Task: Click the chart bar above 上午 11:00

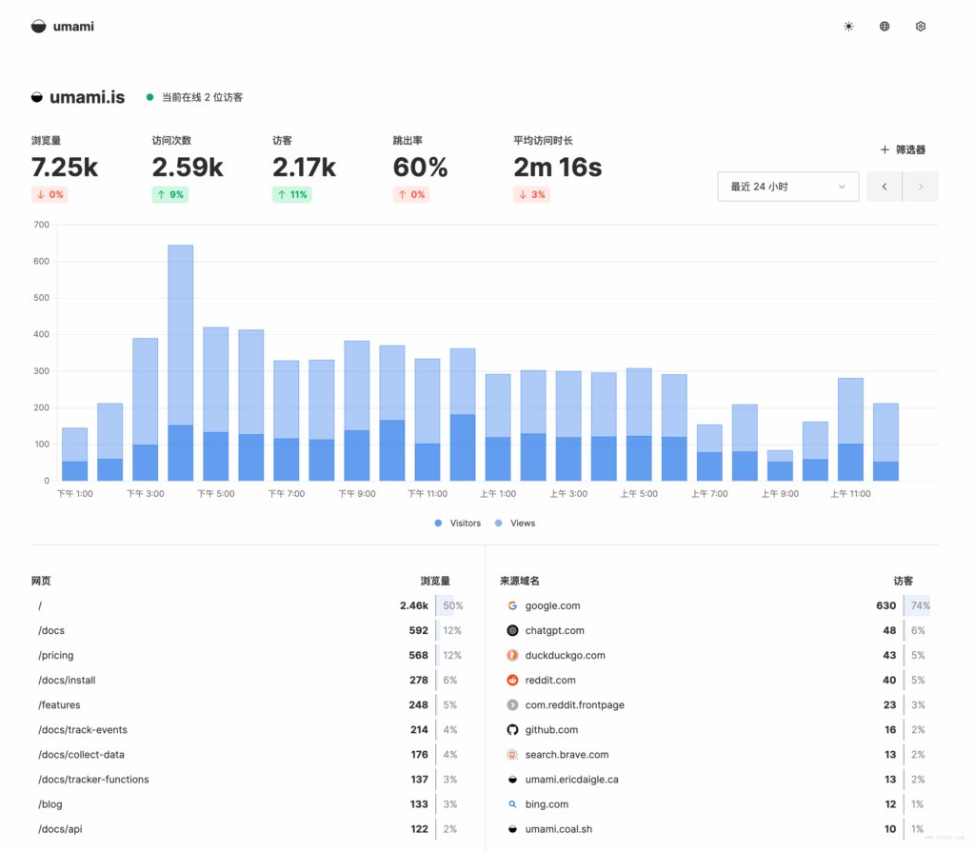Action: pyautogui.click(x=850, y=429)
